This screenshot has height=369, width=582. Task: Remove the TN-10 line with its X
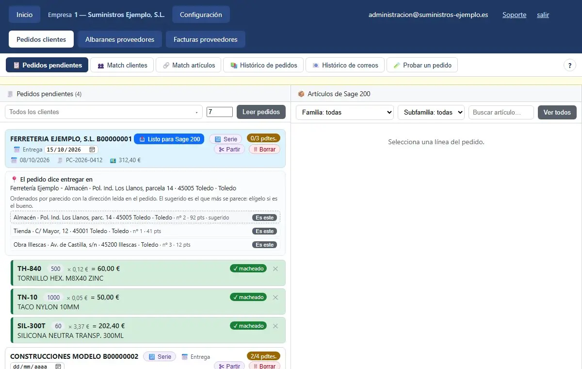pyautogui.click(x=275, y=297)
